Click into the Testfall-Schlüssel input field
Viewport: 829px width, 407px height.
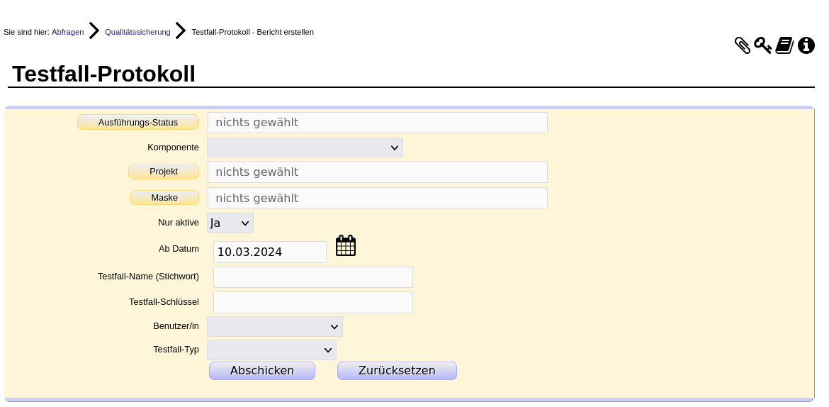312,303
